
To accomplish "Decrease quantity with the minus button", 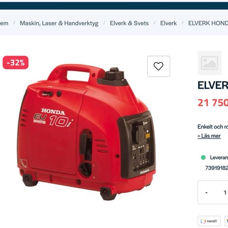I will pos(206,192).
